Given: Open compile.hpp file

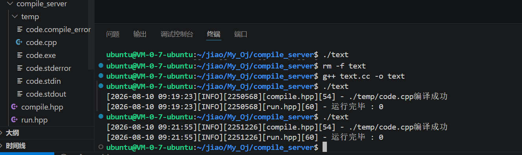Looking at the screenshot, I should (42, 107).
